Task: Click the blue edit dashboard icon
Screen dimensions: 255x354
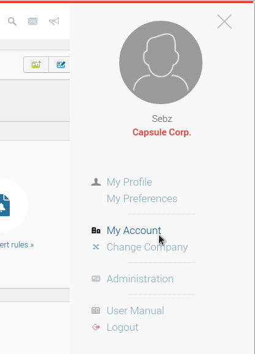Action: point(61,65)
